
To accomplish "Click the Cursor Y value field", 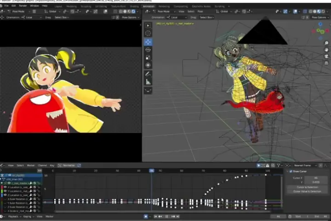I will [x=316, y=182].
